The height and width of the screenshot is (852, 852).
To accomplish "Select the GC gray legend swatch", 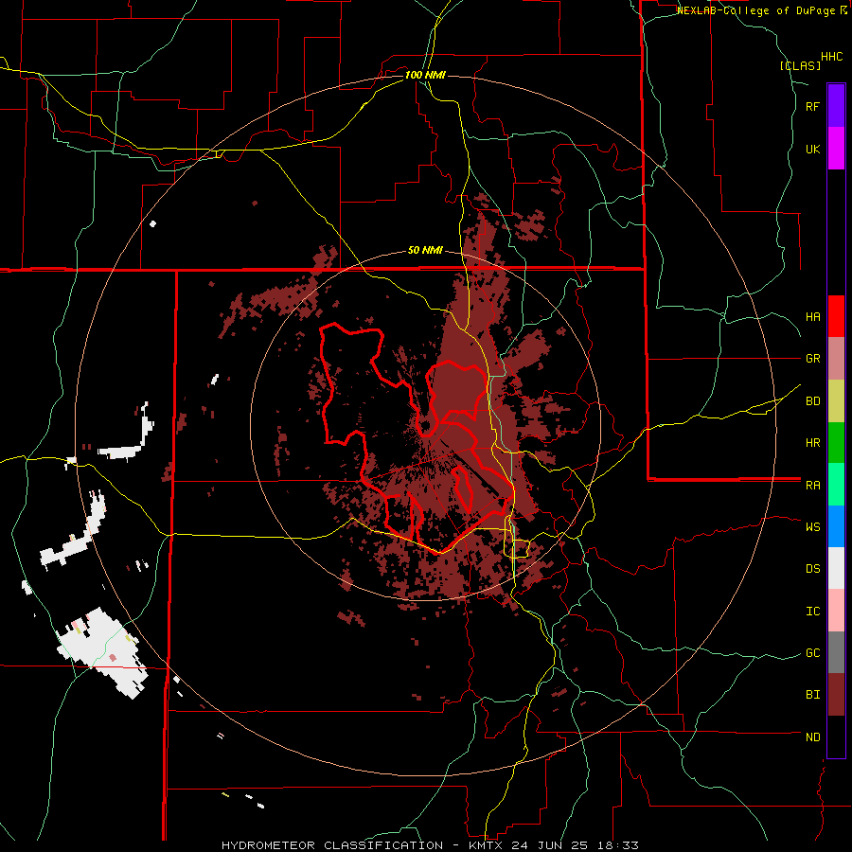I will pyautogui.click(x=836, y=652).
